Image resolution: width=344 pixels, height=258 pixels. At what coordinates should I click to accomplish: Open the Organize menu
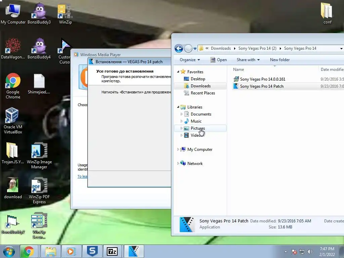tap(190, 60)
